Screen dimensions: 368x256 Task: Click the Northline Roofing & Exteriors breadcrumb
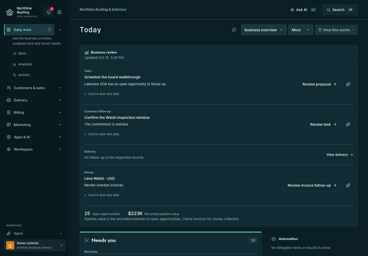coord(103,9)
